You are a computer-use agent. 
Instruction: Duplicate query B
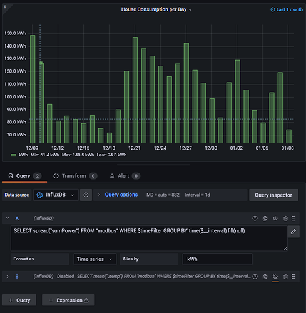tap(265, 277)
